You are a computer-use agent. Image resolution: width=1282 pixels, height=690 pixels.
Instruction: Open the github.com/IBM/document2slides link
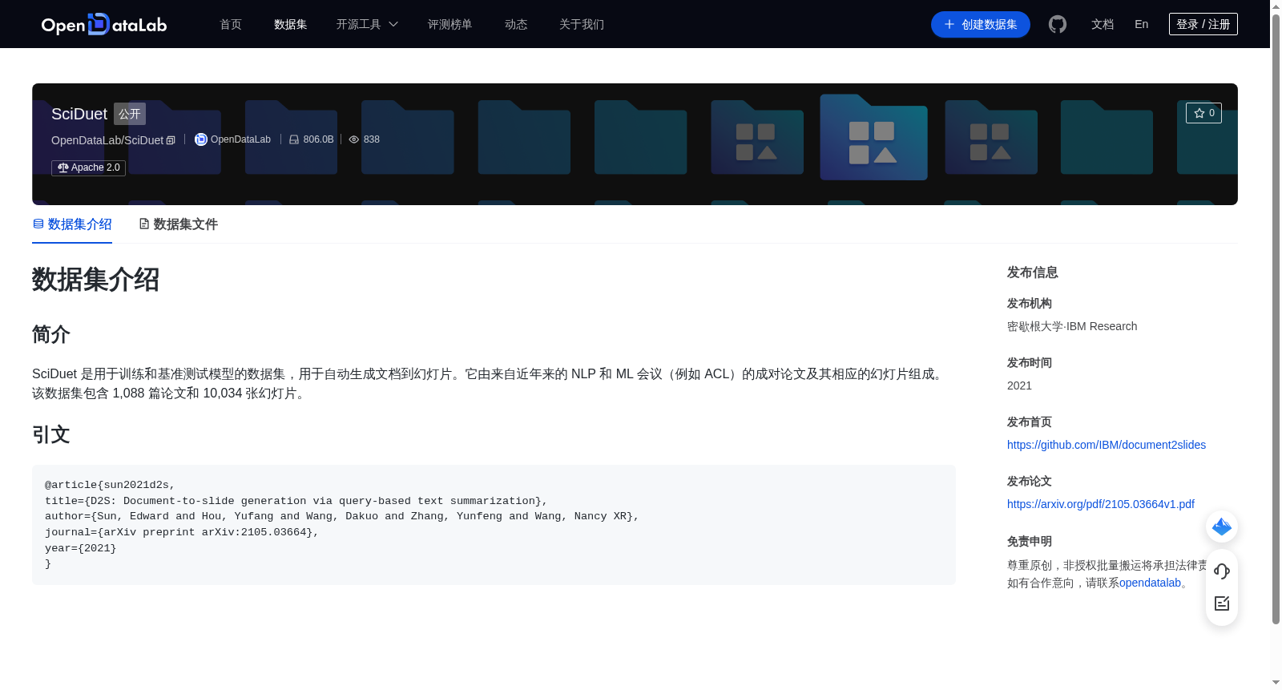point(1107,445)
